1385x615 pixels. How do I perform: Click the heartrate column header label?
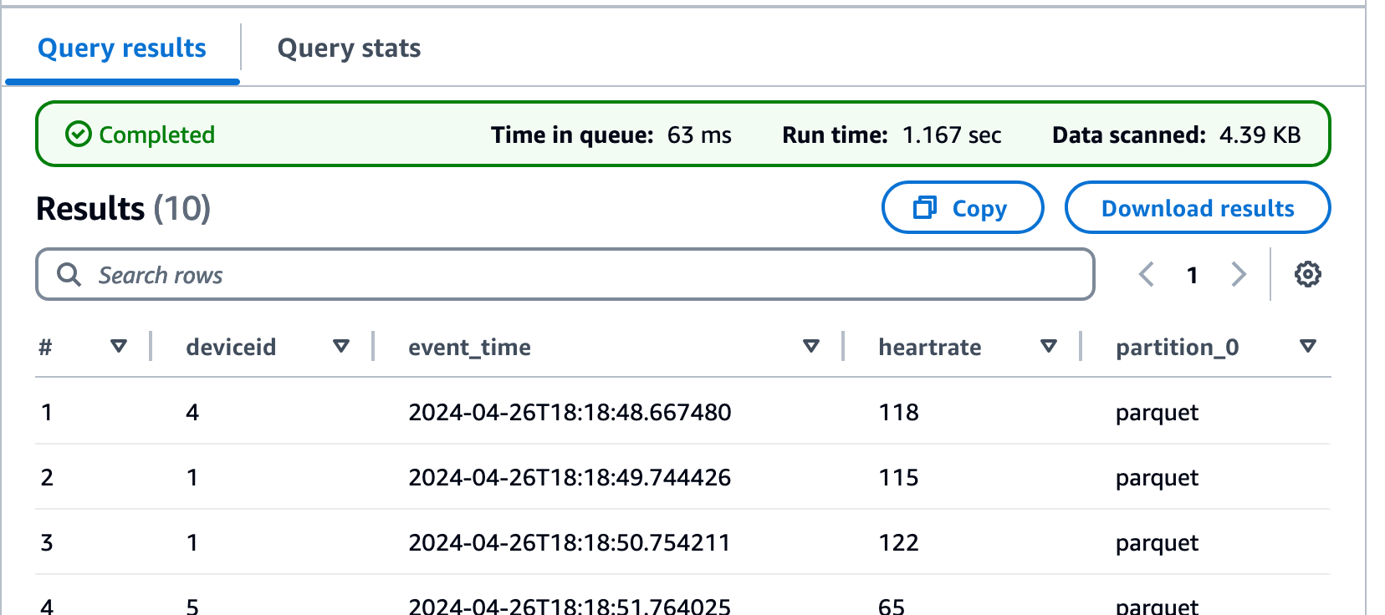tap(930, 347)
